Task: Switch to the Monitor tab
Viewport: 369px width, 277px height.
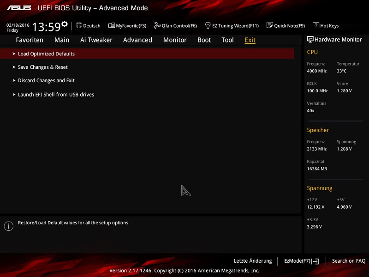Action: 175,40
